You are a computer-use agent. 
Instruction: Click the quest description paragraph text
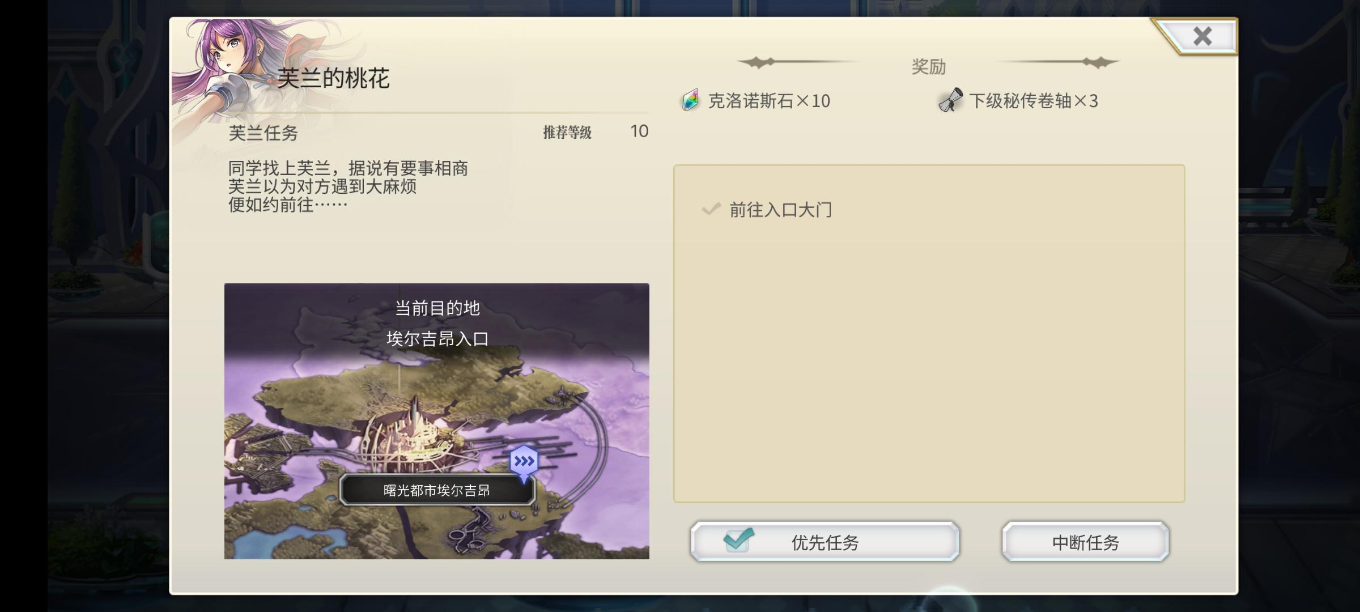point(348,186)
